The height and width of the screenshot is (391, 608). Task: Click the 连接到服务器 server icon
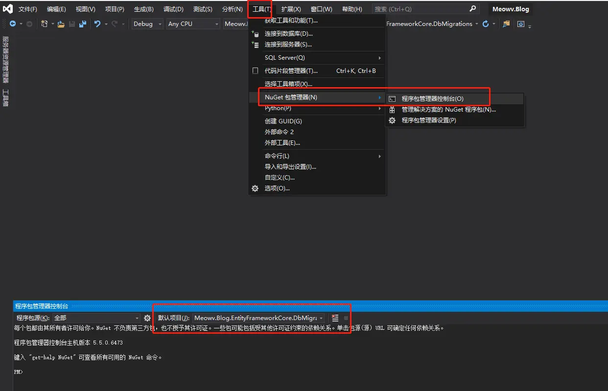[255, 45]
